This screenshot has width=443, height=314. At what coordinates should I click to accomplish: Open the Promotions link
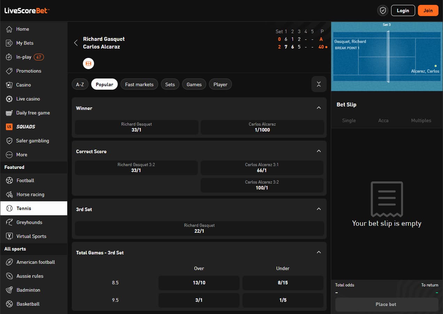[x=33, y=71]
